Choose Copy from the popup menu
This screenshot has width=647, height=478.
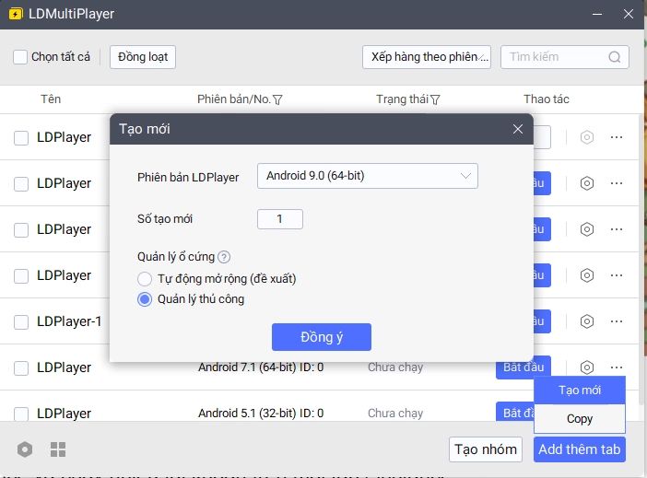click(x=580, y=419)
